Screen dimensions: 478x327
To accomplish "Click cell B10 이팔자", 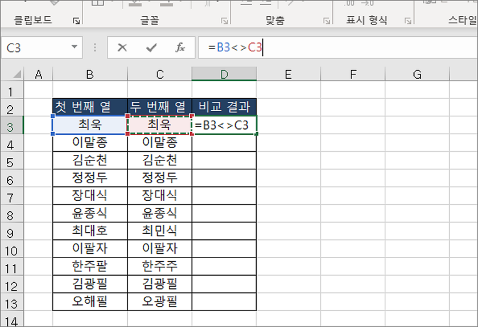I will tap(90, 249).
